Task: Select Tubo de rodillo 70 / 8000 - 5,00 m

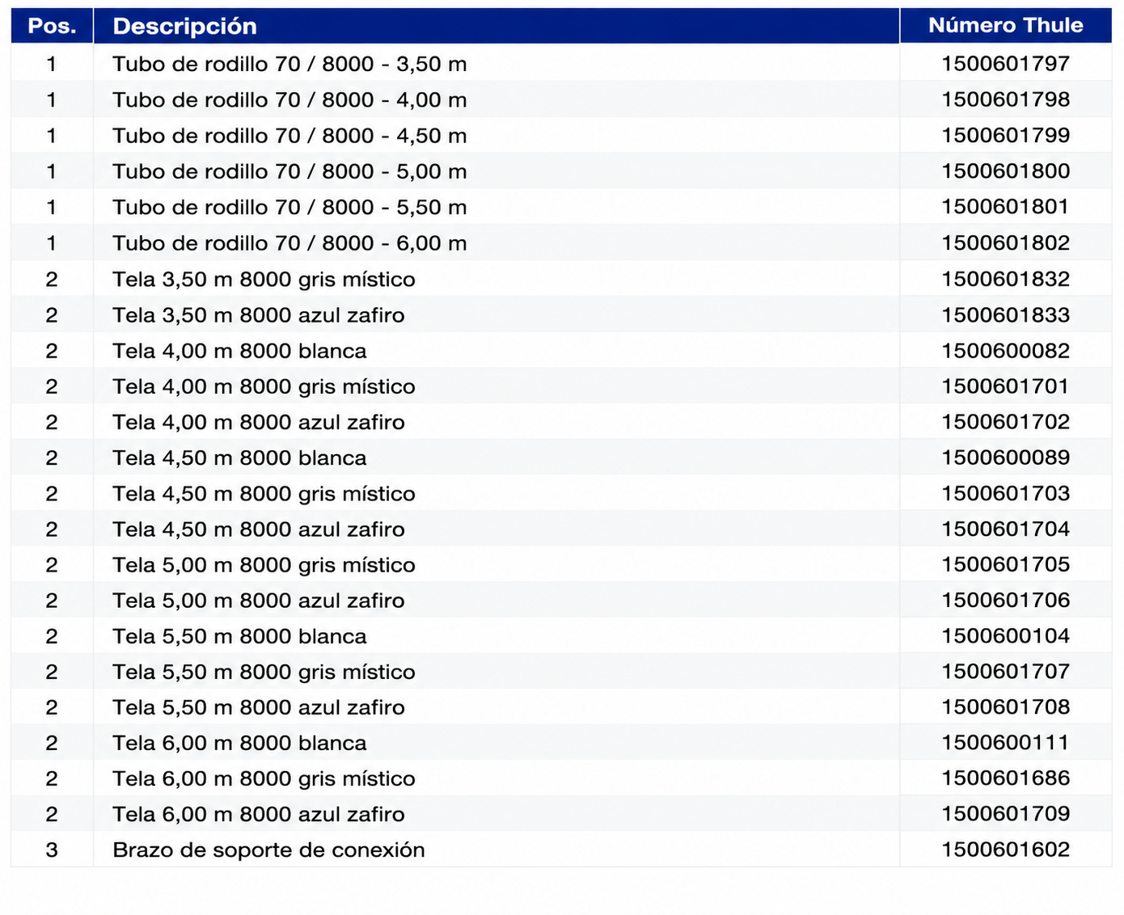Action: pos(289,171)
